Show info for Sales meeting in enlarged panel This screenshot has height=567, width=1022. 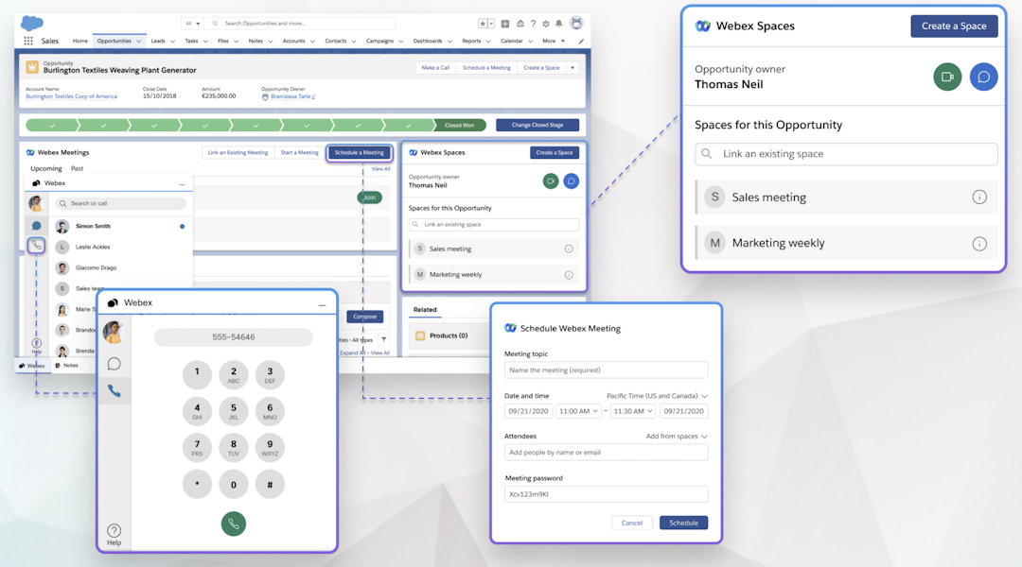click(x=979, y=198)
